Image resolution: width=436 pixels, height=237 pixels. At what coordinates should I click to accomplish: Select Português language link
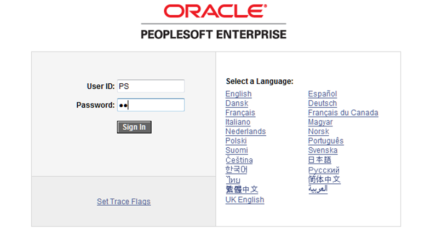[325, 141]
